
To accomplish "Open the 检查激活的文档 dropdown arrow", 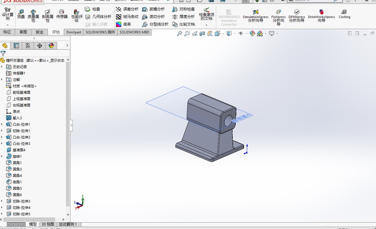I will [206, 25].
